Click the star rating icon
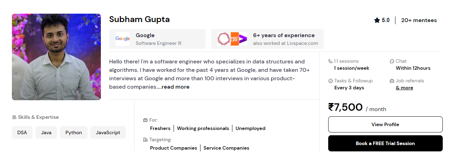Image resolution: width=455 pixels, height=164 pixels. pos(377,20)
